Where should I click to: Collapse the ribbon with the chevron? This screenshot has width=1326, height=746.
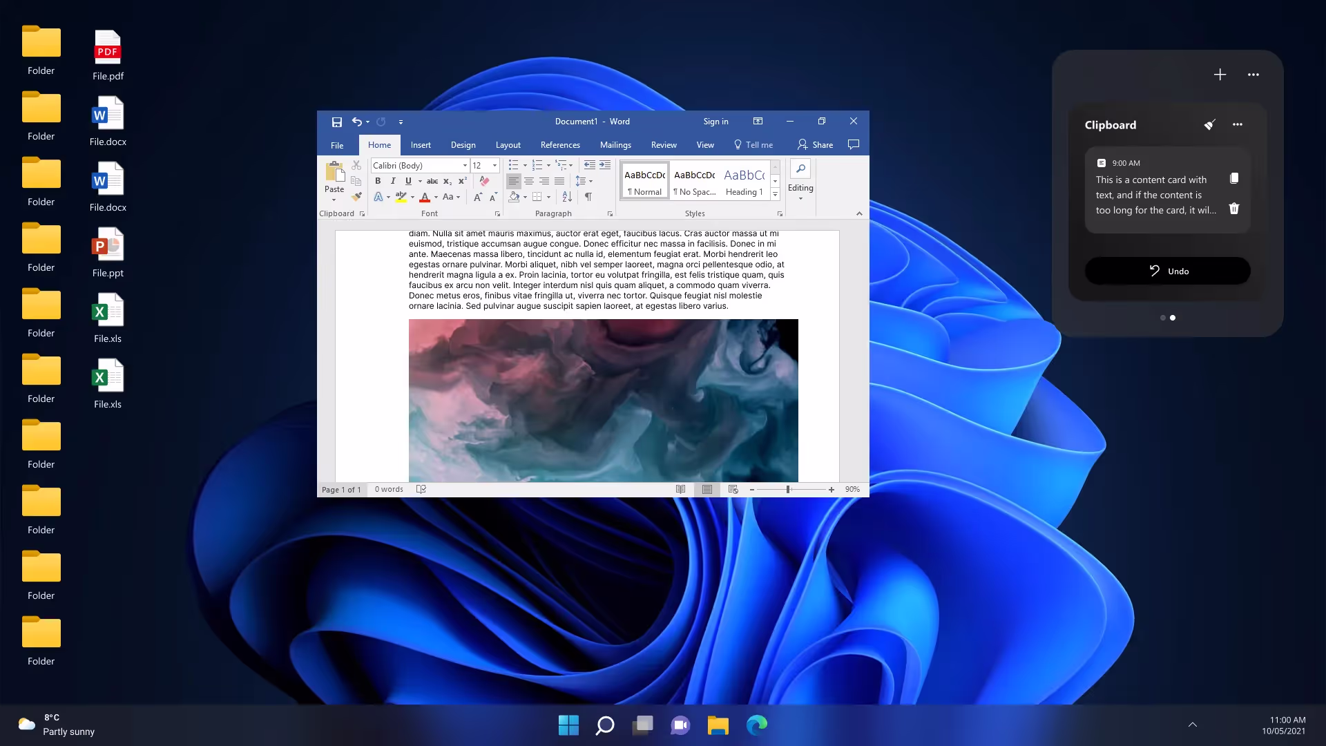[x=859, y=213]
